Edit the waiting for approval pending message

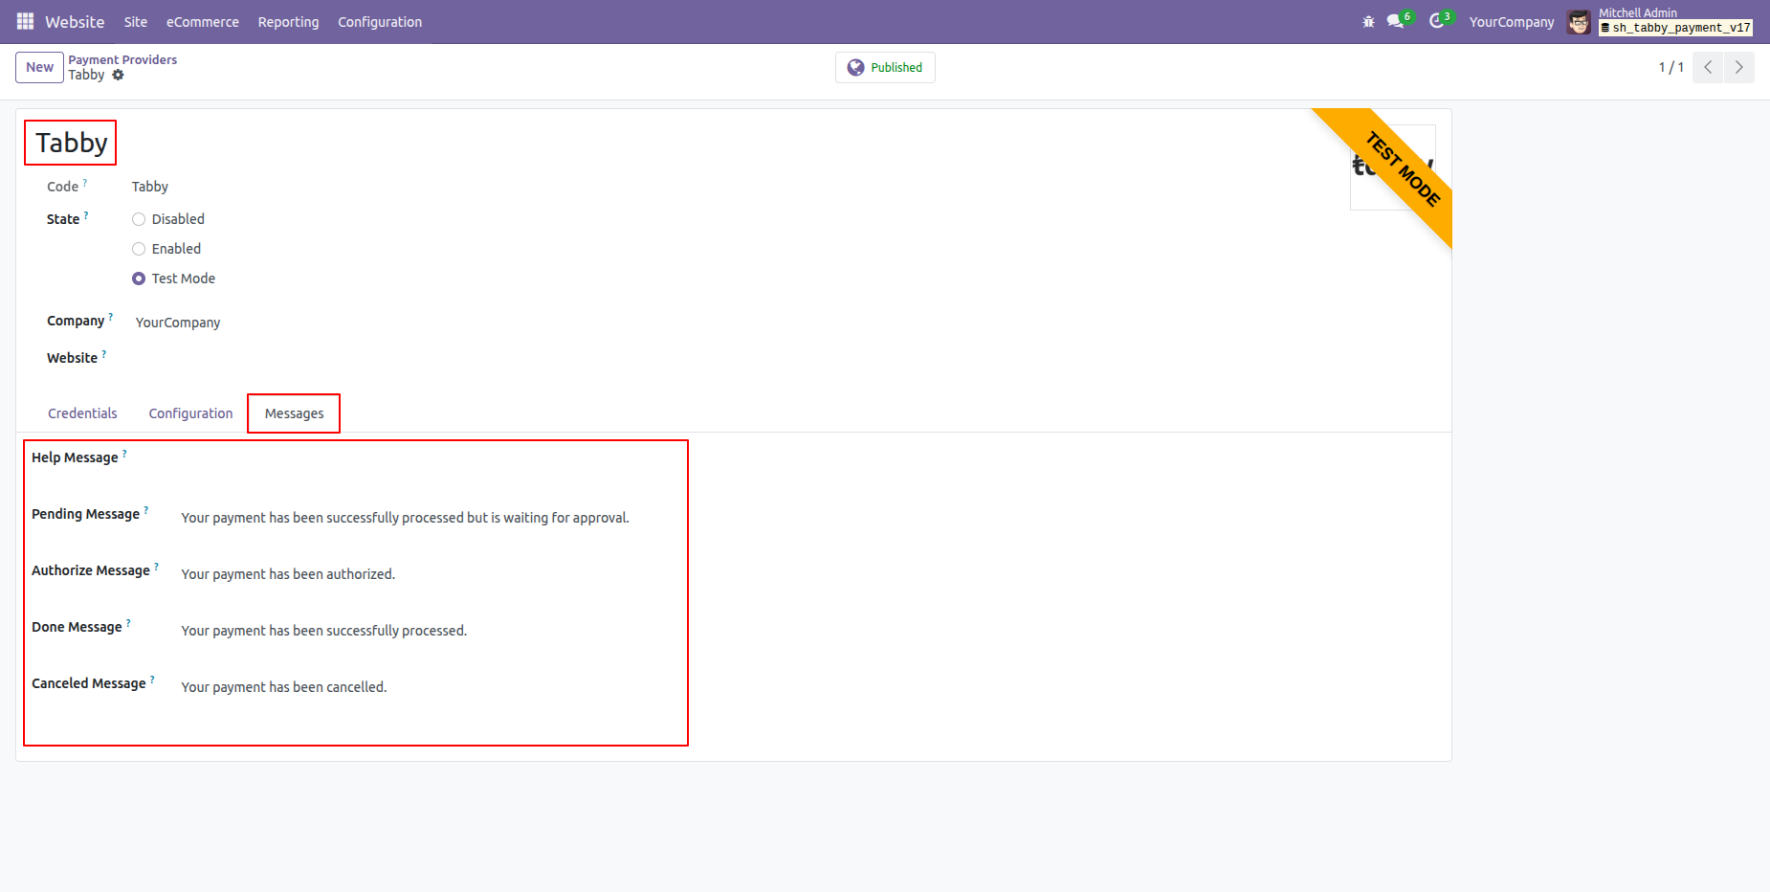pyautogui.click(x=405, y=518)
